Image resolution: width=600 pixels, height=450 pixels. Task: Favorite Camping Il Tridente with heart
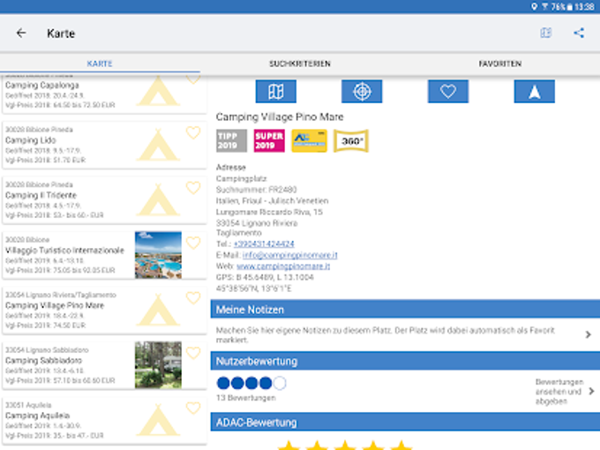[193, 188]
